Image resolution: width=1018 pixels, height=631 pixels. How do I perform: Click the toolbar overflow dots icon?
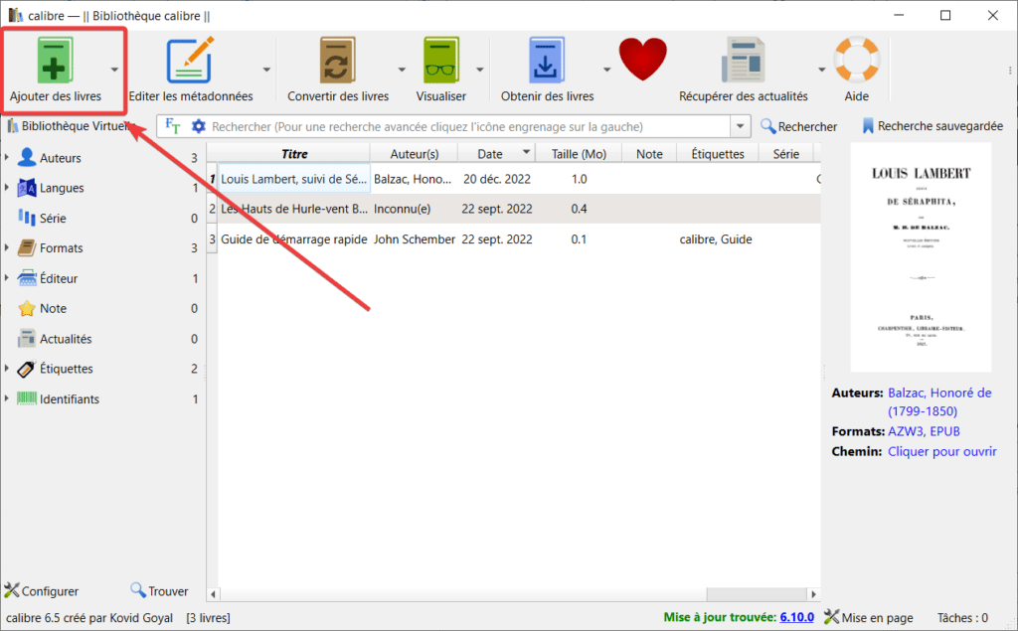point(1010,70)
